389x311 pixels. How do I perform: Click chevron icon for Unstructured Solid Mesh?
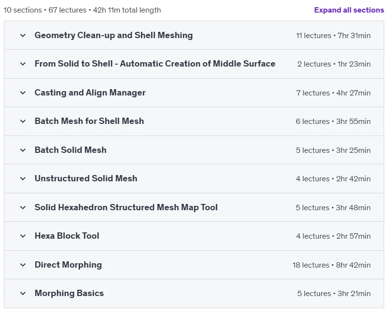click(23, 178)
